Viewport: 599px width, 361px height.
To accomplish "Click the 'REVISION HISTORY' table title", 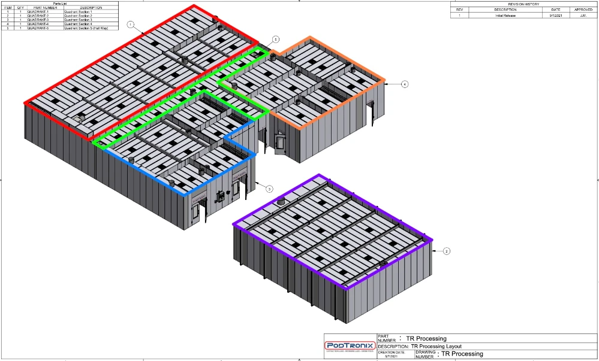I will (x=523, y=4).
